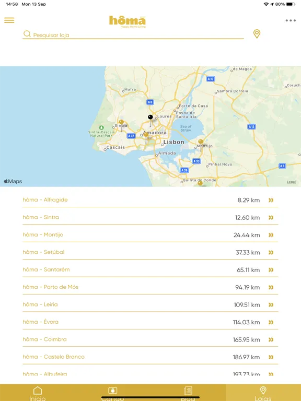The height and width of the screenshot is (401, 301).
Task: Open hôma - Alfragide store
Action: (x=150, y=200)
